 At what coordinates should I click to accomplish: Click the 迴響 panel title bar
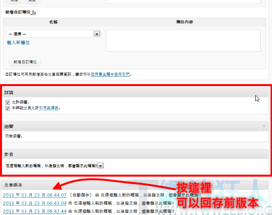click(x=131, y=126)
